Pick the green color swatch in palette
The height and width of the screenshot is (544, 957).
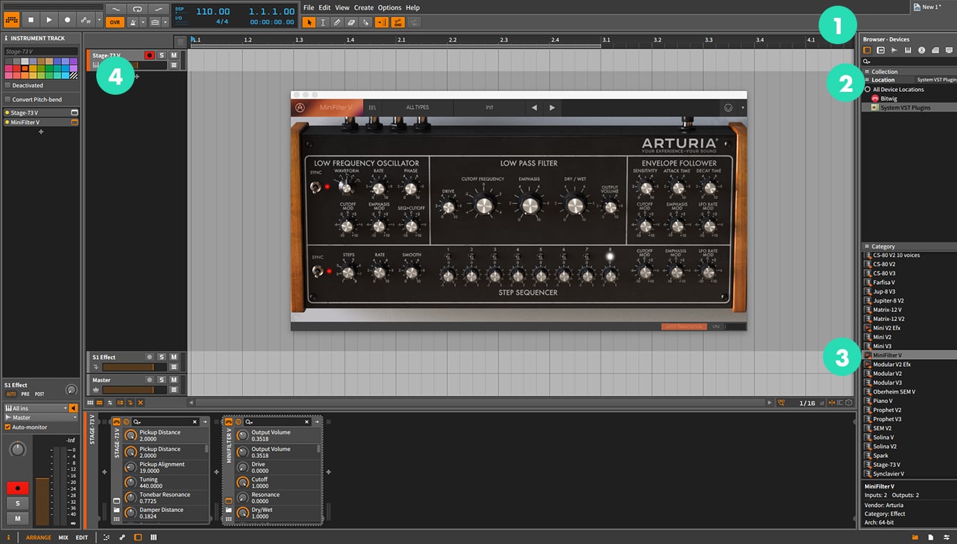point(49,68)
